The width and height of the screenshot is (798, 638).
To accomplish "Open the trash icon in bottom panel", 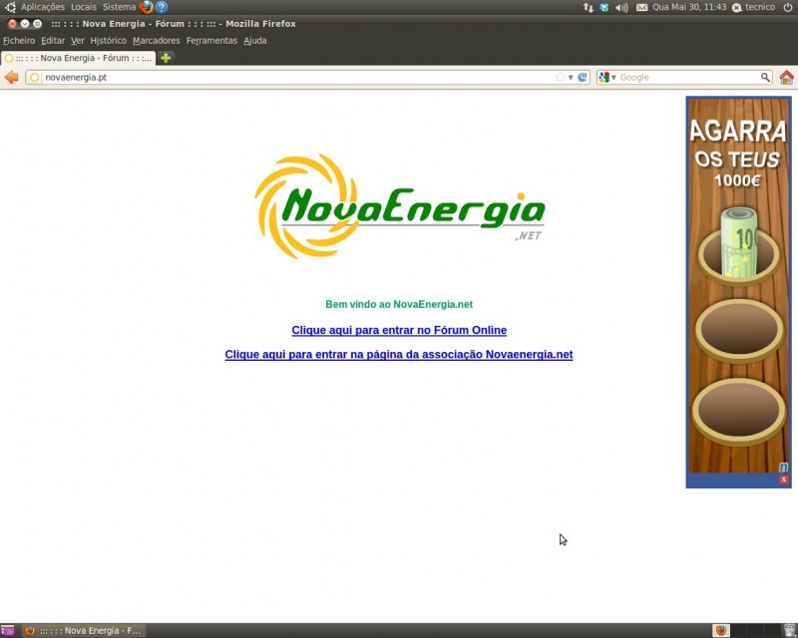I will point(789,631).
